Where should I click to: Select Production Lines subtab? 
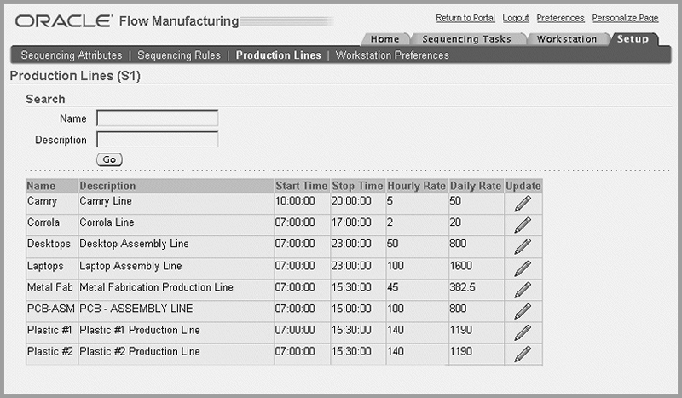279,55
